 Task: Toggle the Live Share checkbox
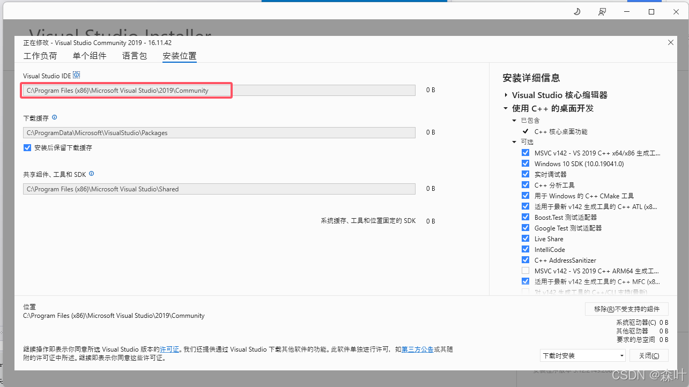pos(525,239)
